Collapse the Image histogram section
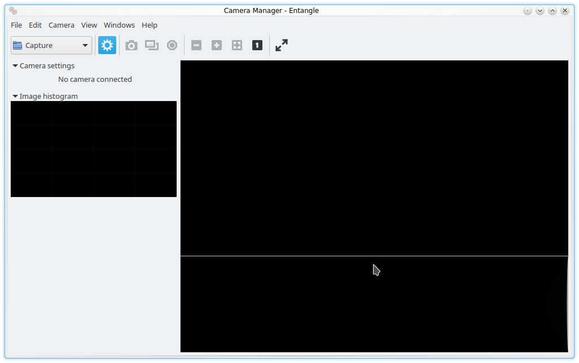 [x=15, y=97]
